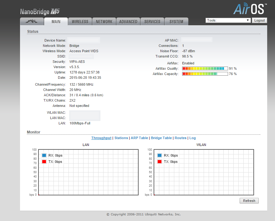This screenshot has height=221, width=275.
Task: Click blue RX legend square in WLAN chart
Action: (x=160, y=155)
